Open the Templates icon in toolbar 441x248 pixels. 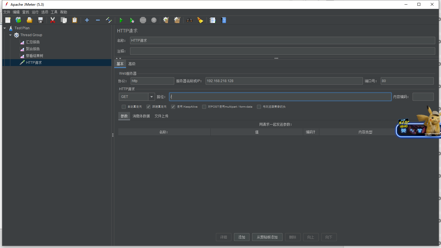[18, 20]
